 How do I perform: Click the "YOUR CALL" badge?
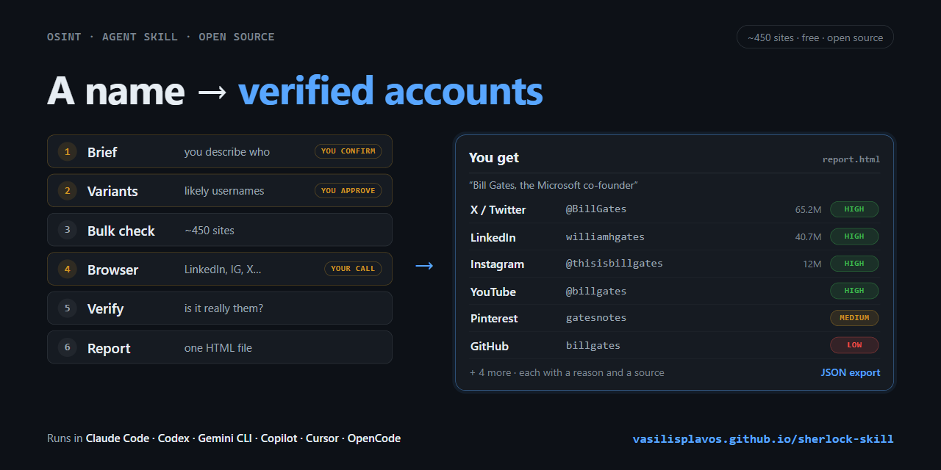(x=353, y=269)
